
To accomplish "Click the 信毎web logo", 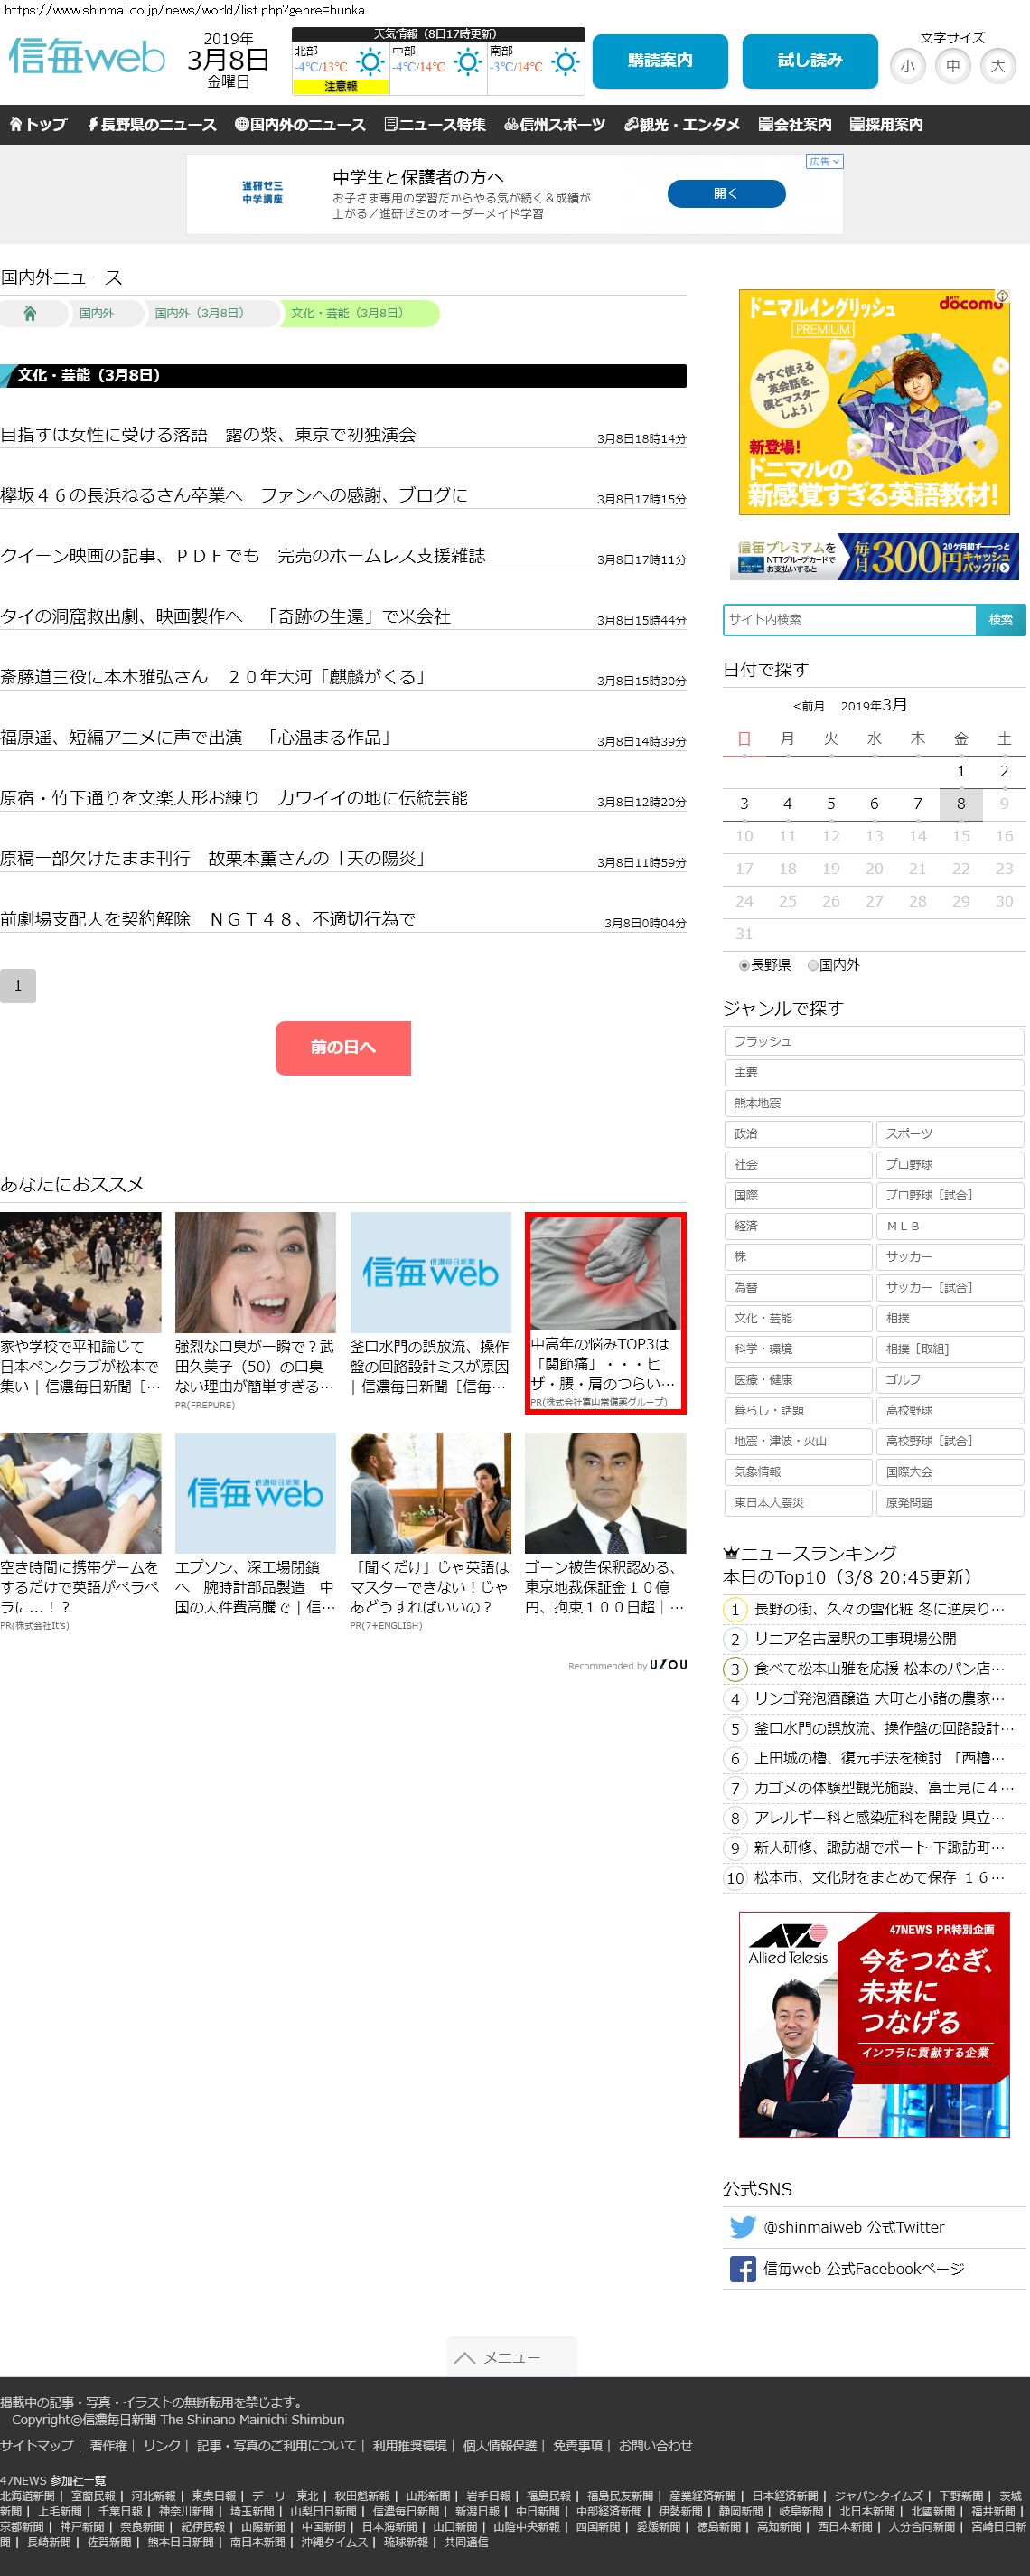I will (87, 57).
